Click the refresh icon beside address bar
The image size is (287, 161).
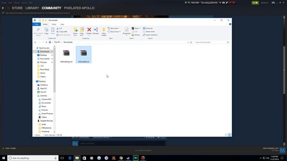[x=191, y=42]
